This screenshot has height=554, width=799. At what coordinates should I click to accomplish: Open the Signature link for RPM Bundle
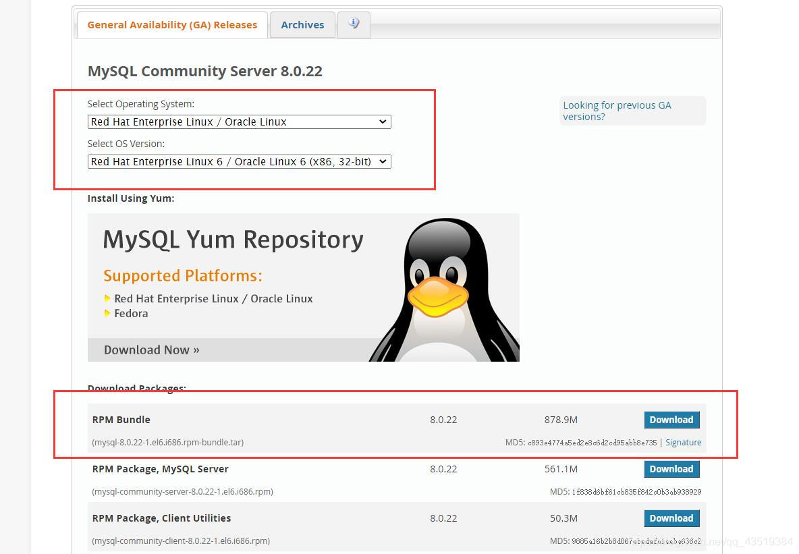point(683,442)
